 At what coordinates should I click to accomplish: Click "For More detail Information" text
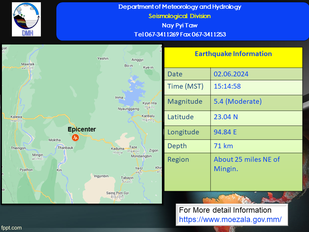[225, 210]
